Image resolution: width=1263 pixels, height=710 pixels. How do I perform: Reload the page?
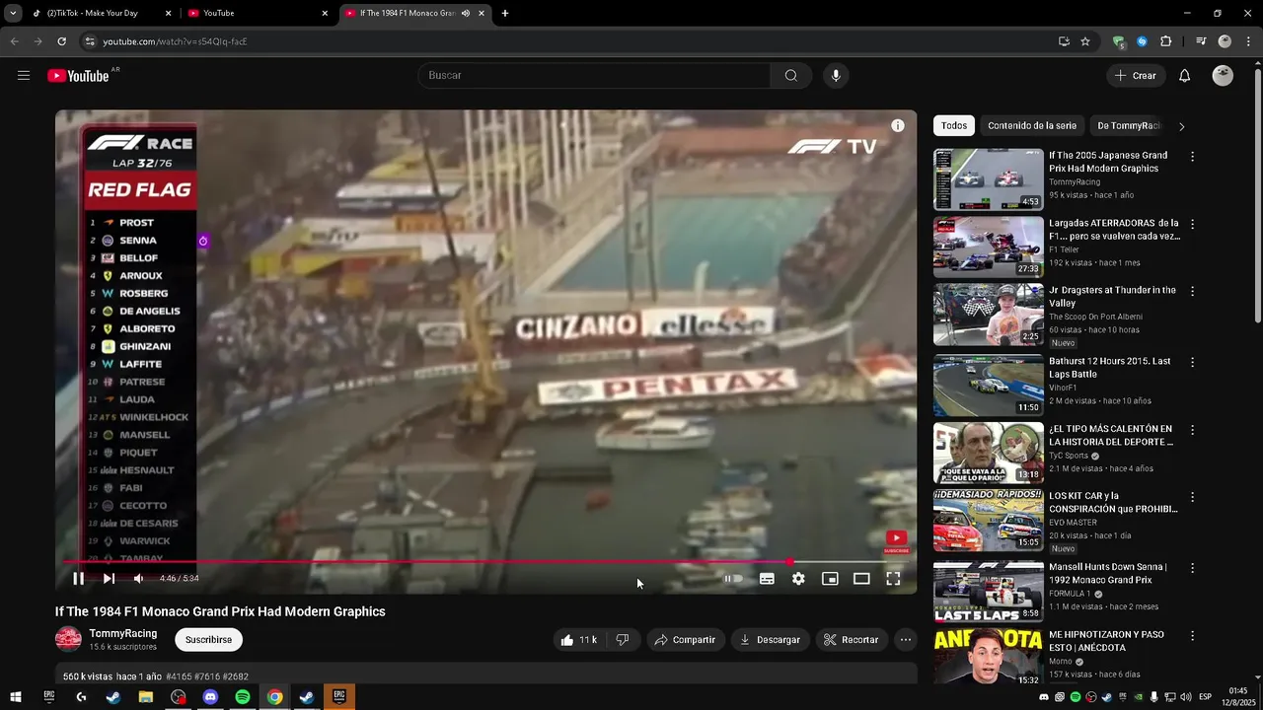point(61,41)
